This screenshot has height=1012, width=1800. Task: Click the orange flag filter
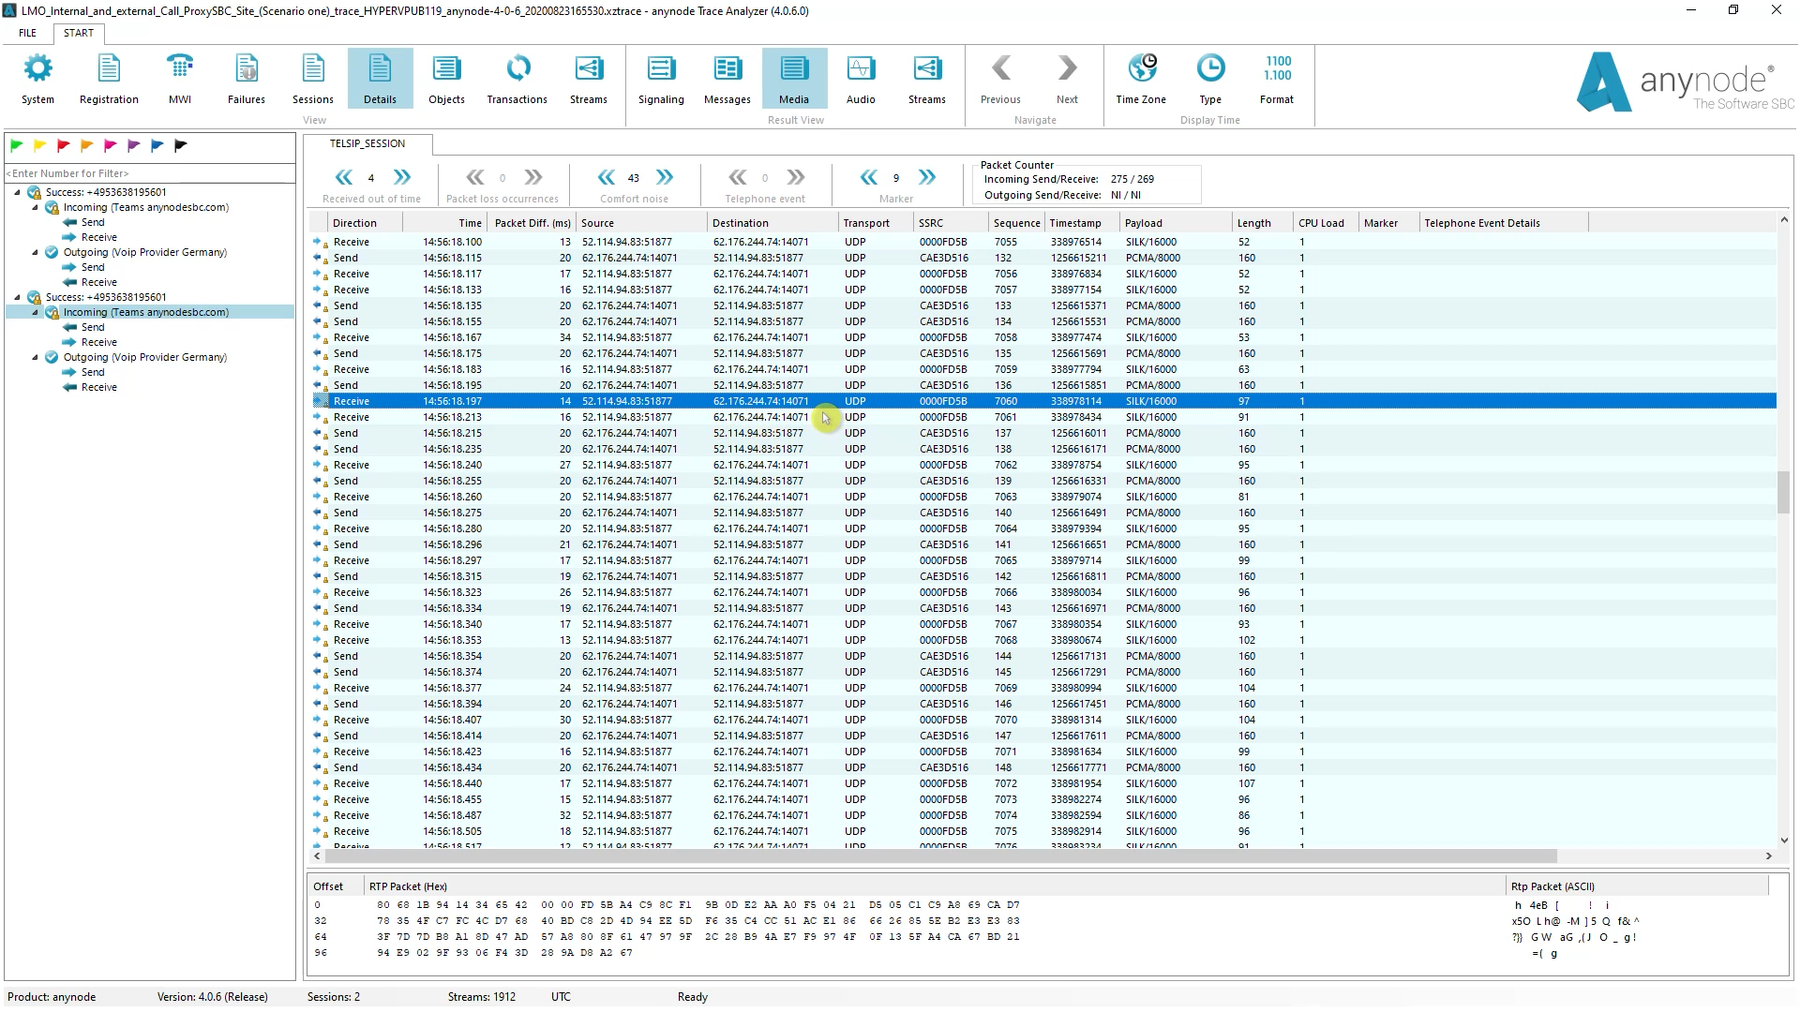87,145
